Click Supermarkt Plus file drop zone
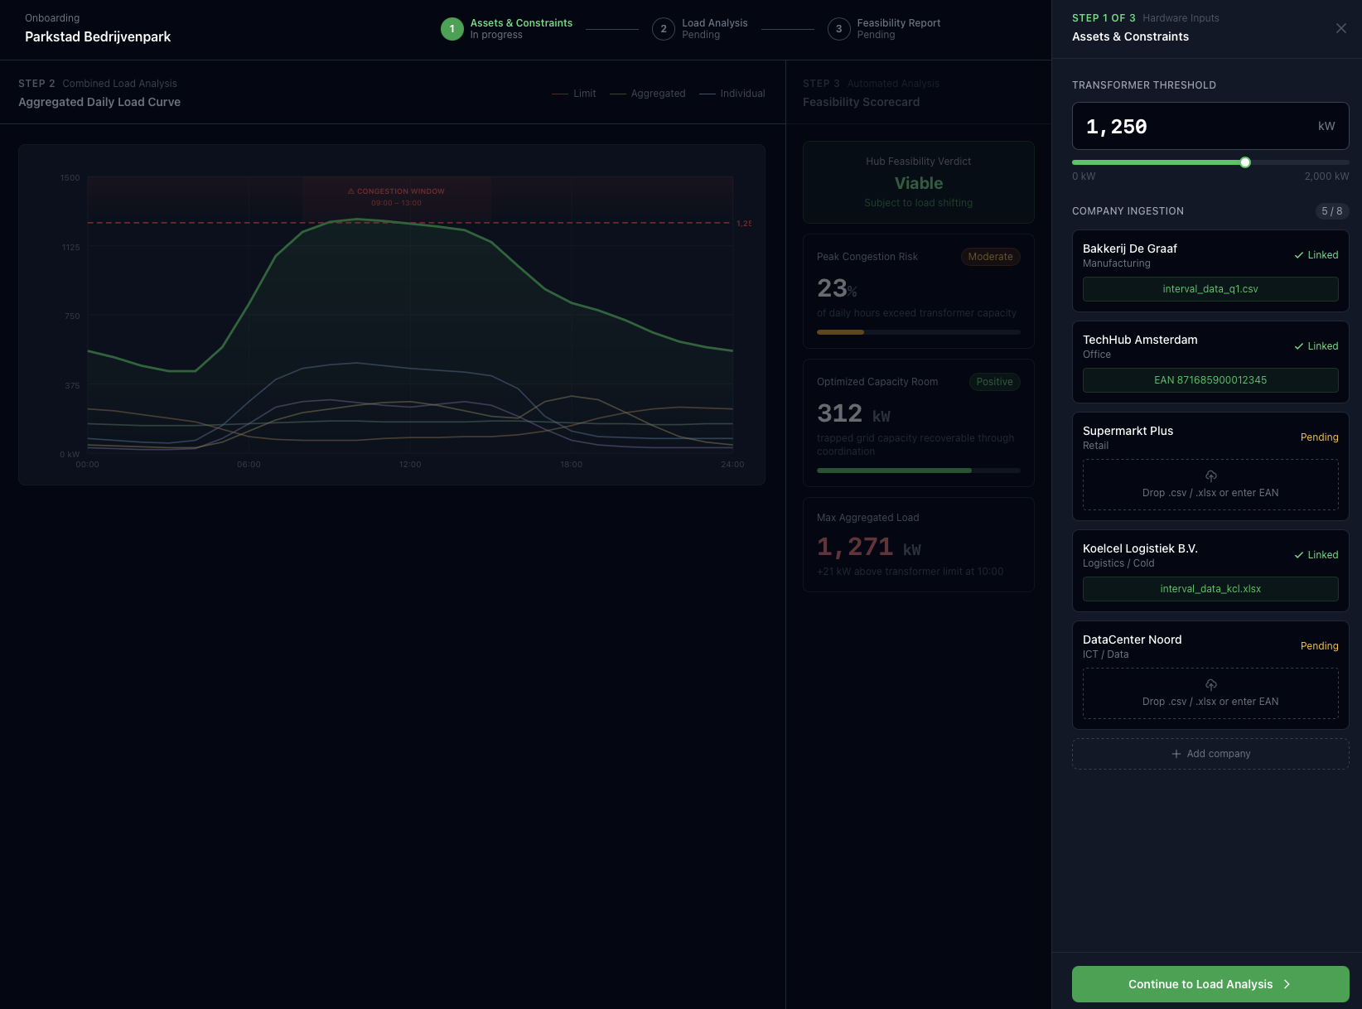This screenshot has width=1362, height=1009. point(1210,485)
